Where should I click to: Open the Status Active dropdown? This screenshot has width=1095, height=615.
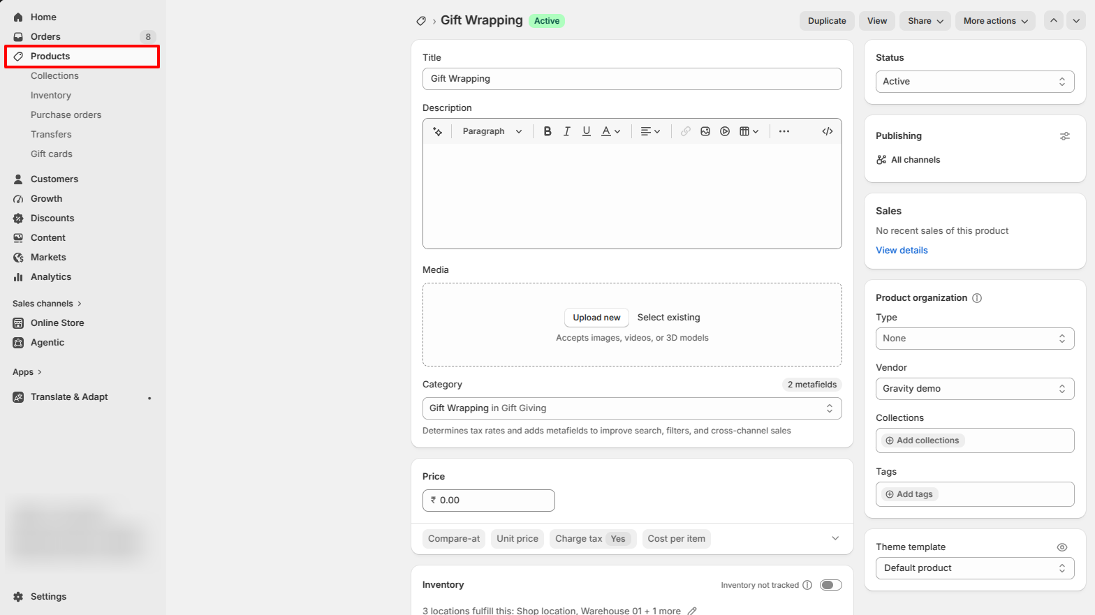(975, 82)
